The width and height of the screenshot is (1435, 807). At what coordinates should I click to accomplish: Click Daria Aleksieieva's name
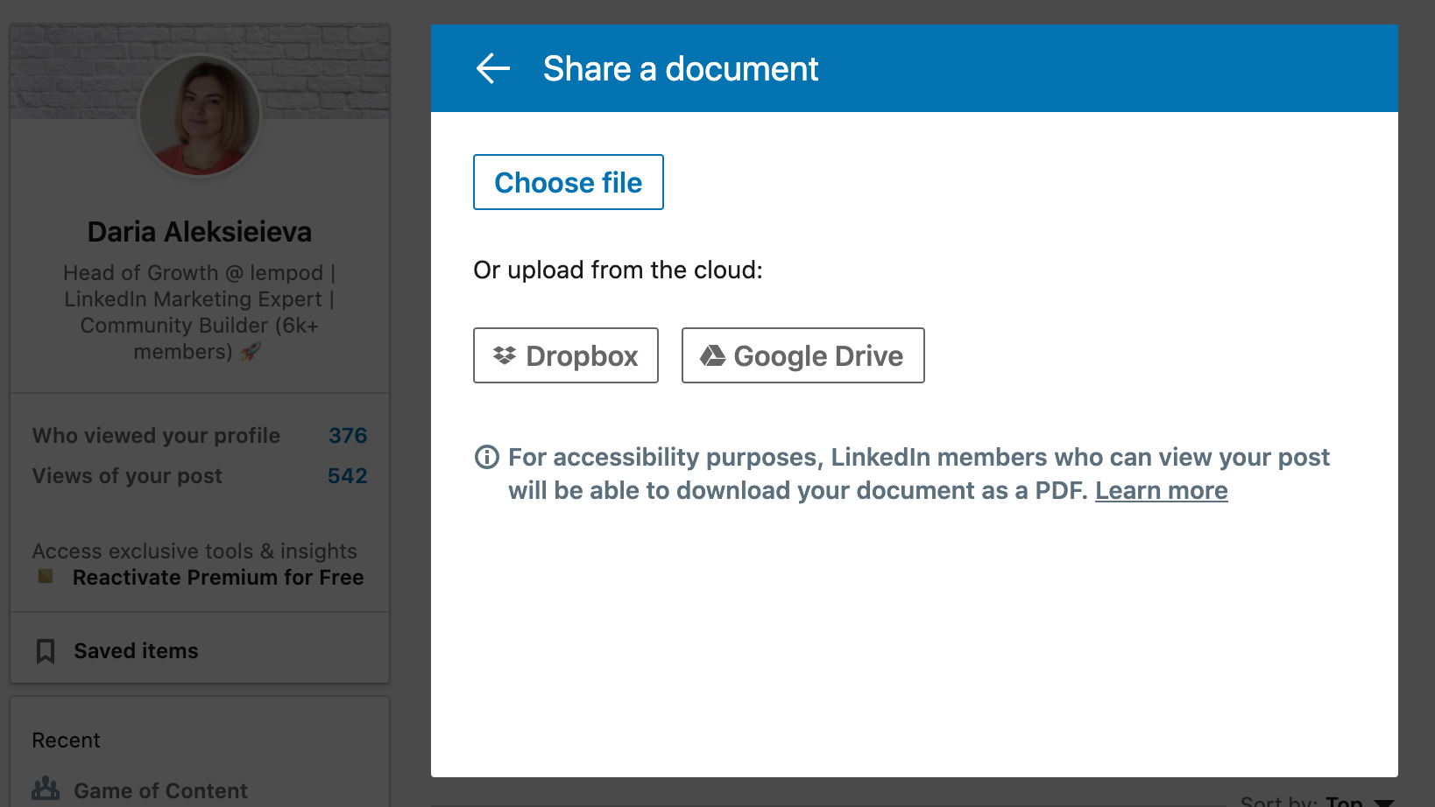coord(199,231)
